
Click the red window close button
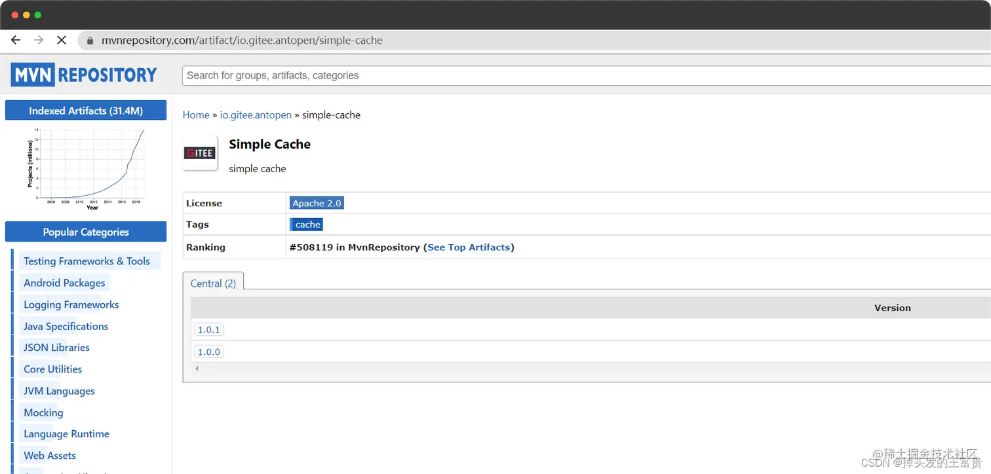[x=15, y=14]
